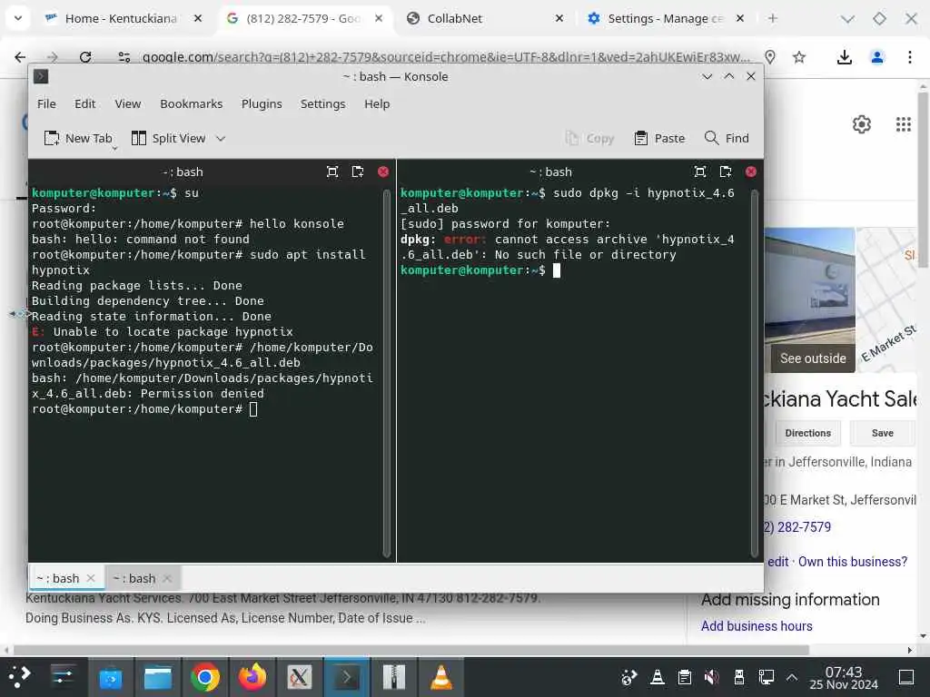Open the browser three-dot menu

[x=910, y=57]
